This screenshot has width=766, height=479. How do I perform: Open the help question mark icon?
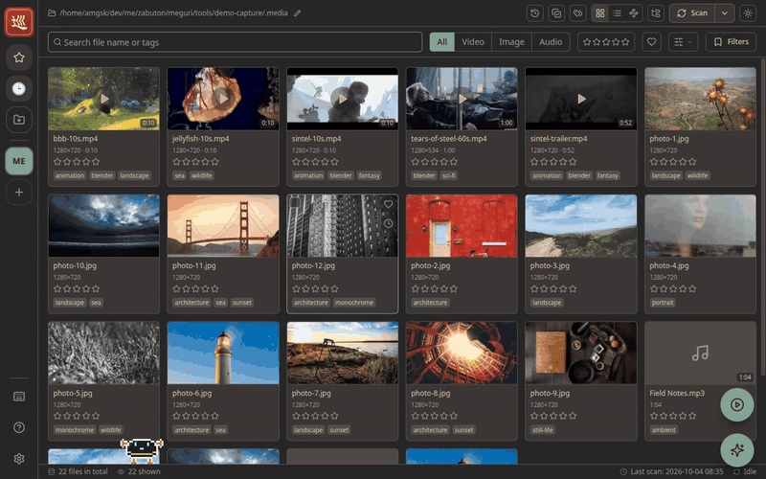click(19, 427)
